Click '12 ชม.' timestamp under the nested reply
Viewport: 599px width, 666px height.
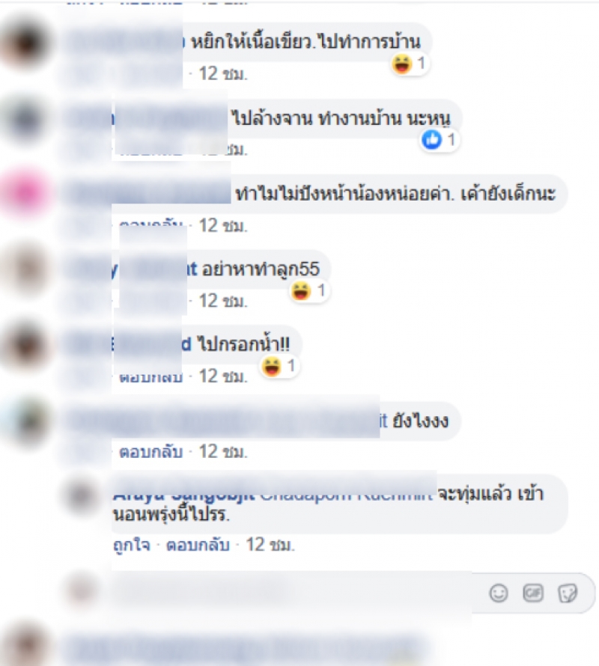[270, 545]
